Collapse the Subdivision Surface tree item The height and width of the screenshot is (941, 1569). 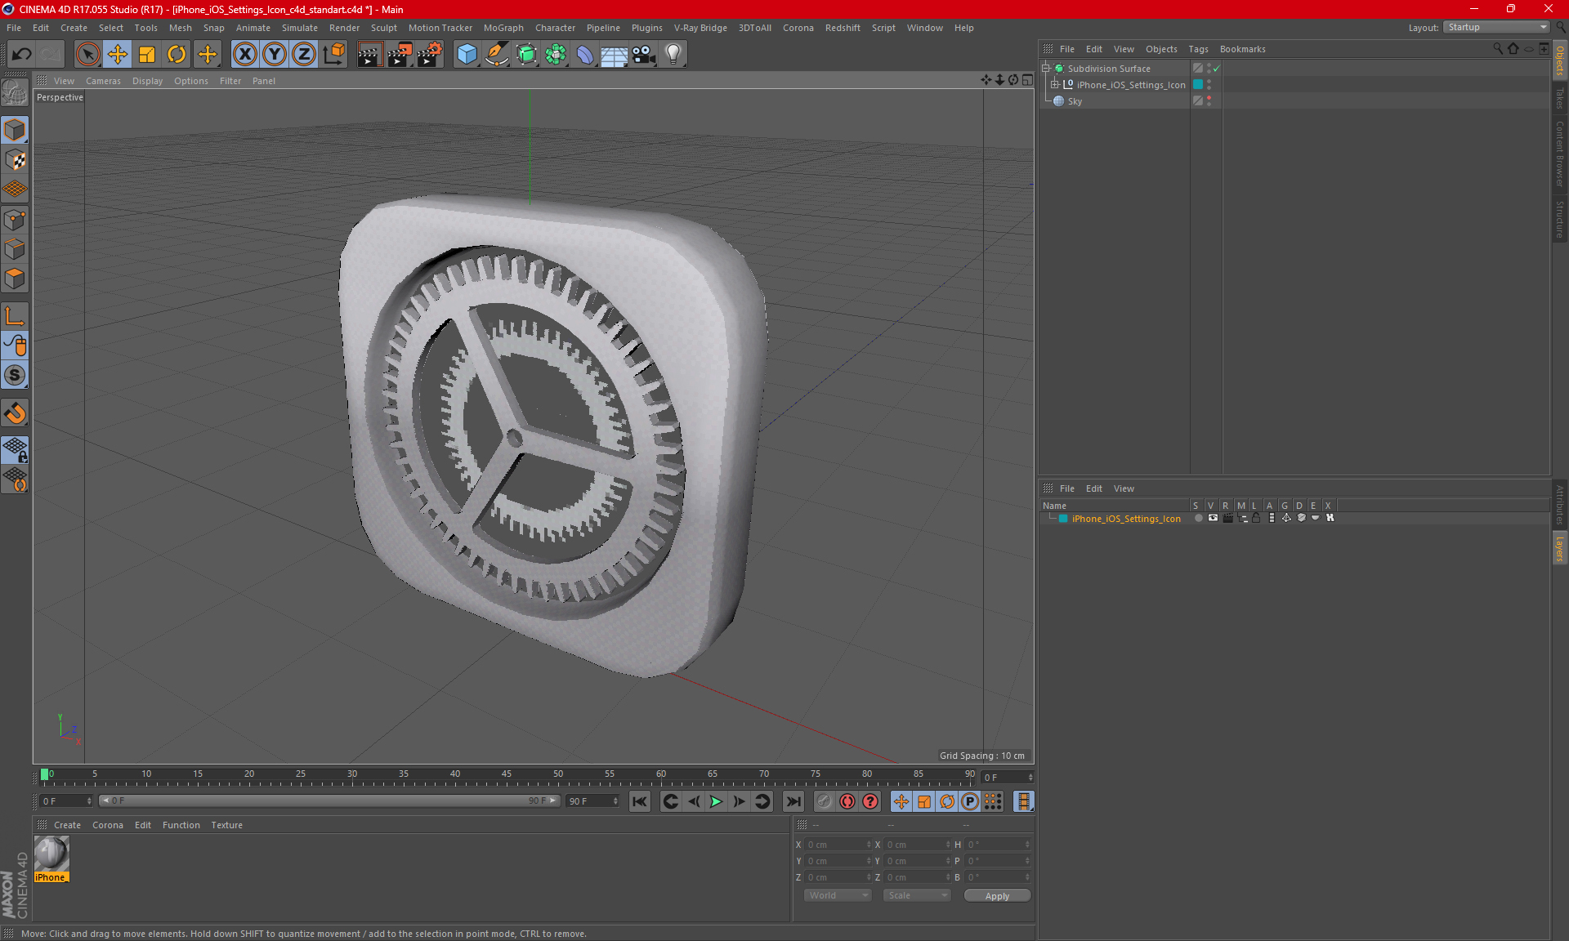tap(1045, 69)
